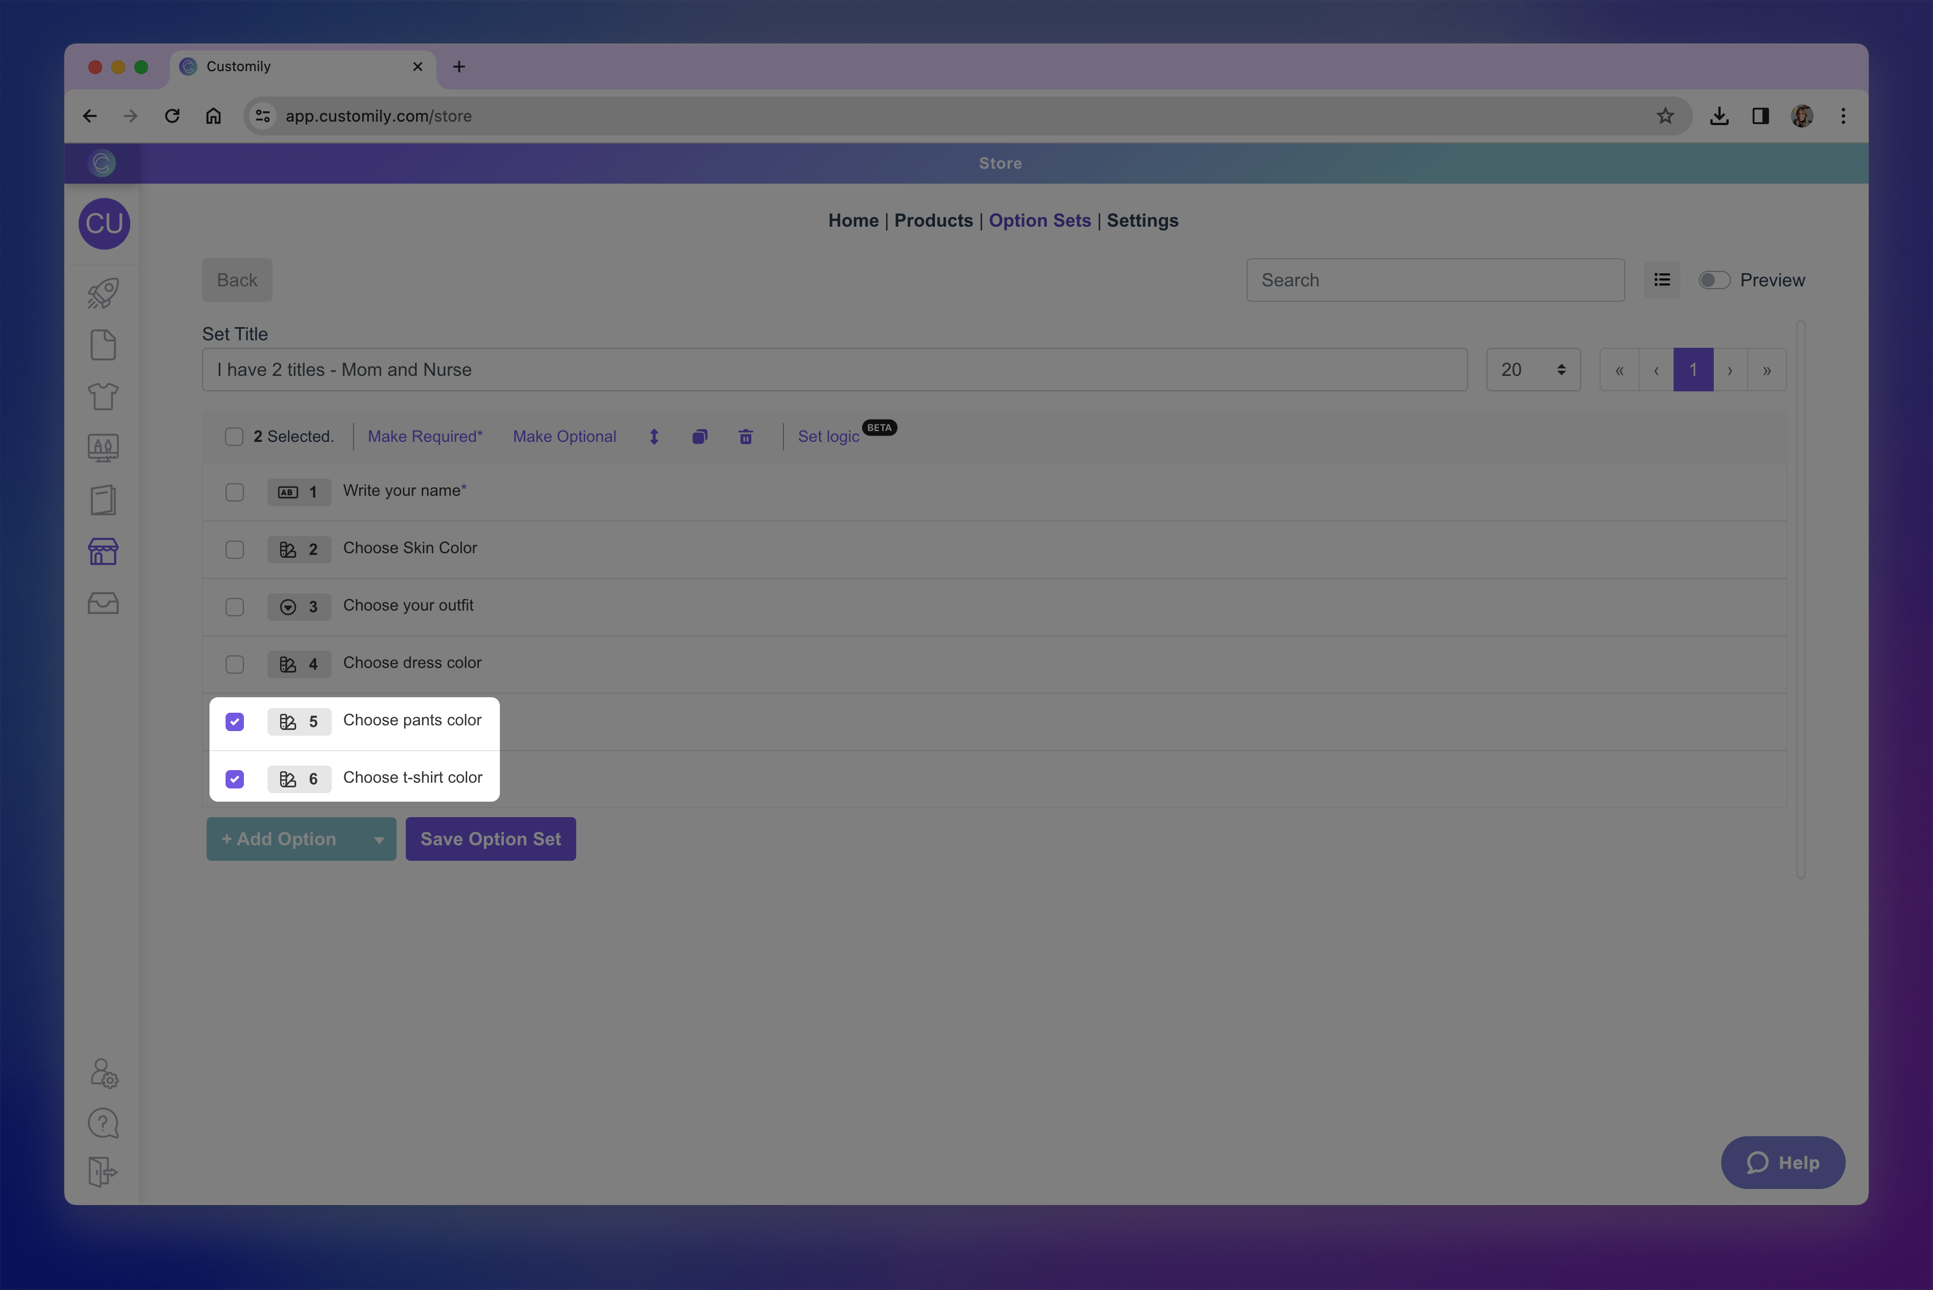Viewport: 1933px width, 1290px height.
Task: Reorder options using the up-down arrow icon
Action: [x=653, y=436]
